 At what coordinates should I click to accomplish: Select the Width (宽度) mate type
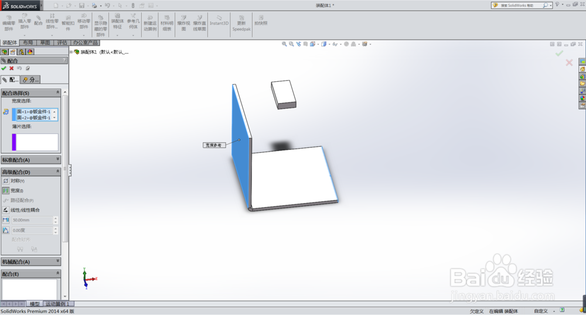pyautogui.click(x=13, y=190)
